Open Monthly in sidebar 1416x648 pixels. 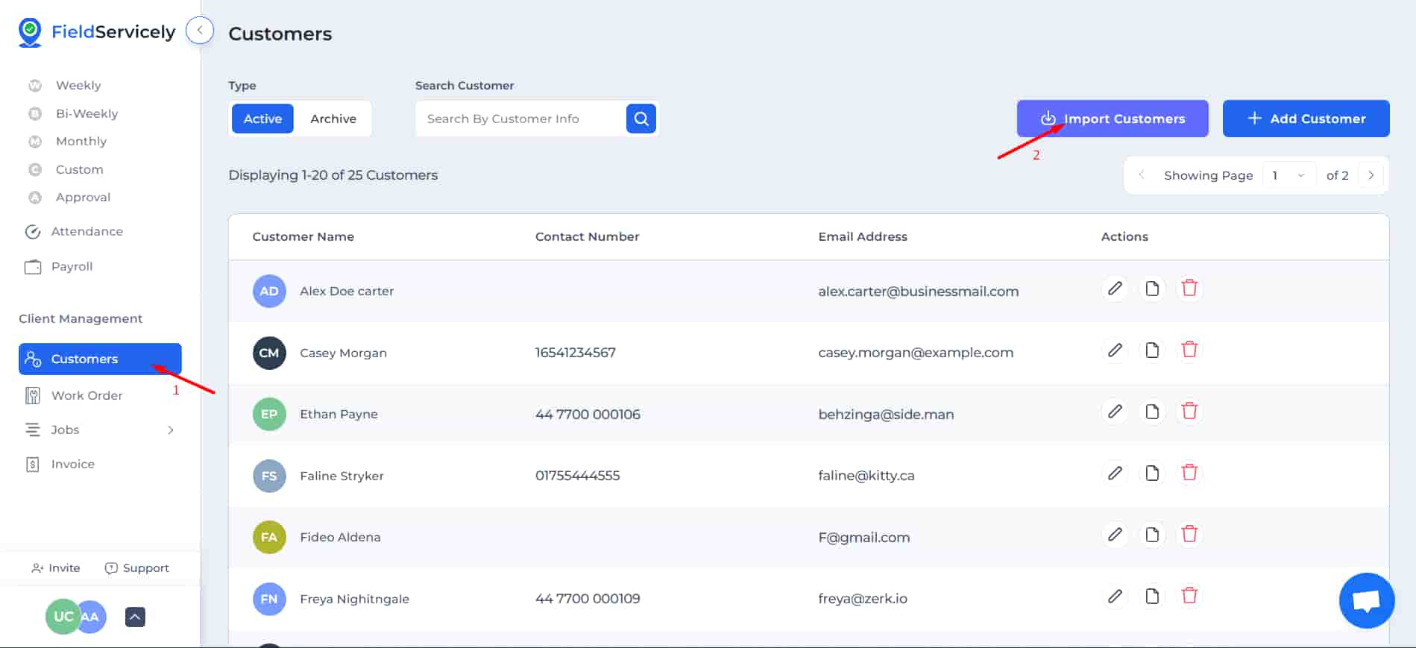point(81,141)
